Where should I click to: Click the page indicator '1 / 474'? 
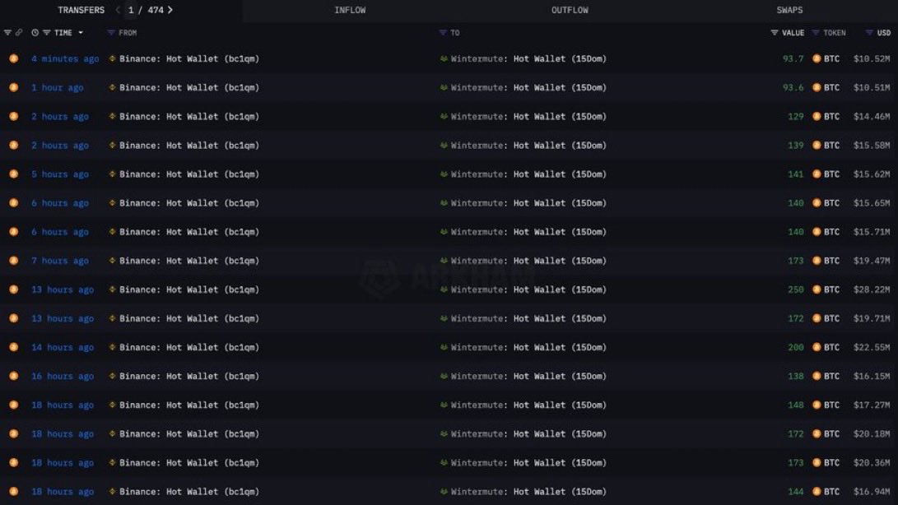click(x=146, y=10)
